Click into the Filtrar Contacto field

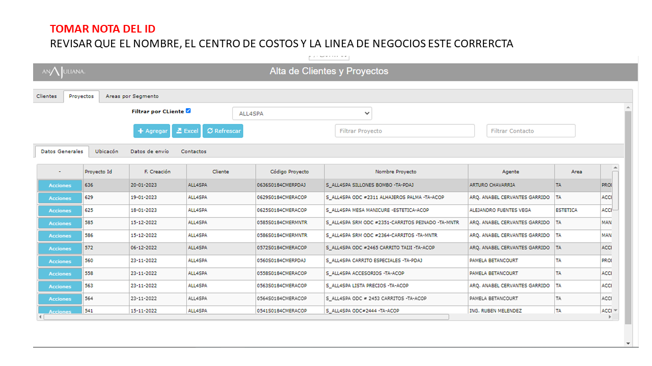(x=531, y=131)
